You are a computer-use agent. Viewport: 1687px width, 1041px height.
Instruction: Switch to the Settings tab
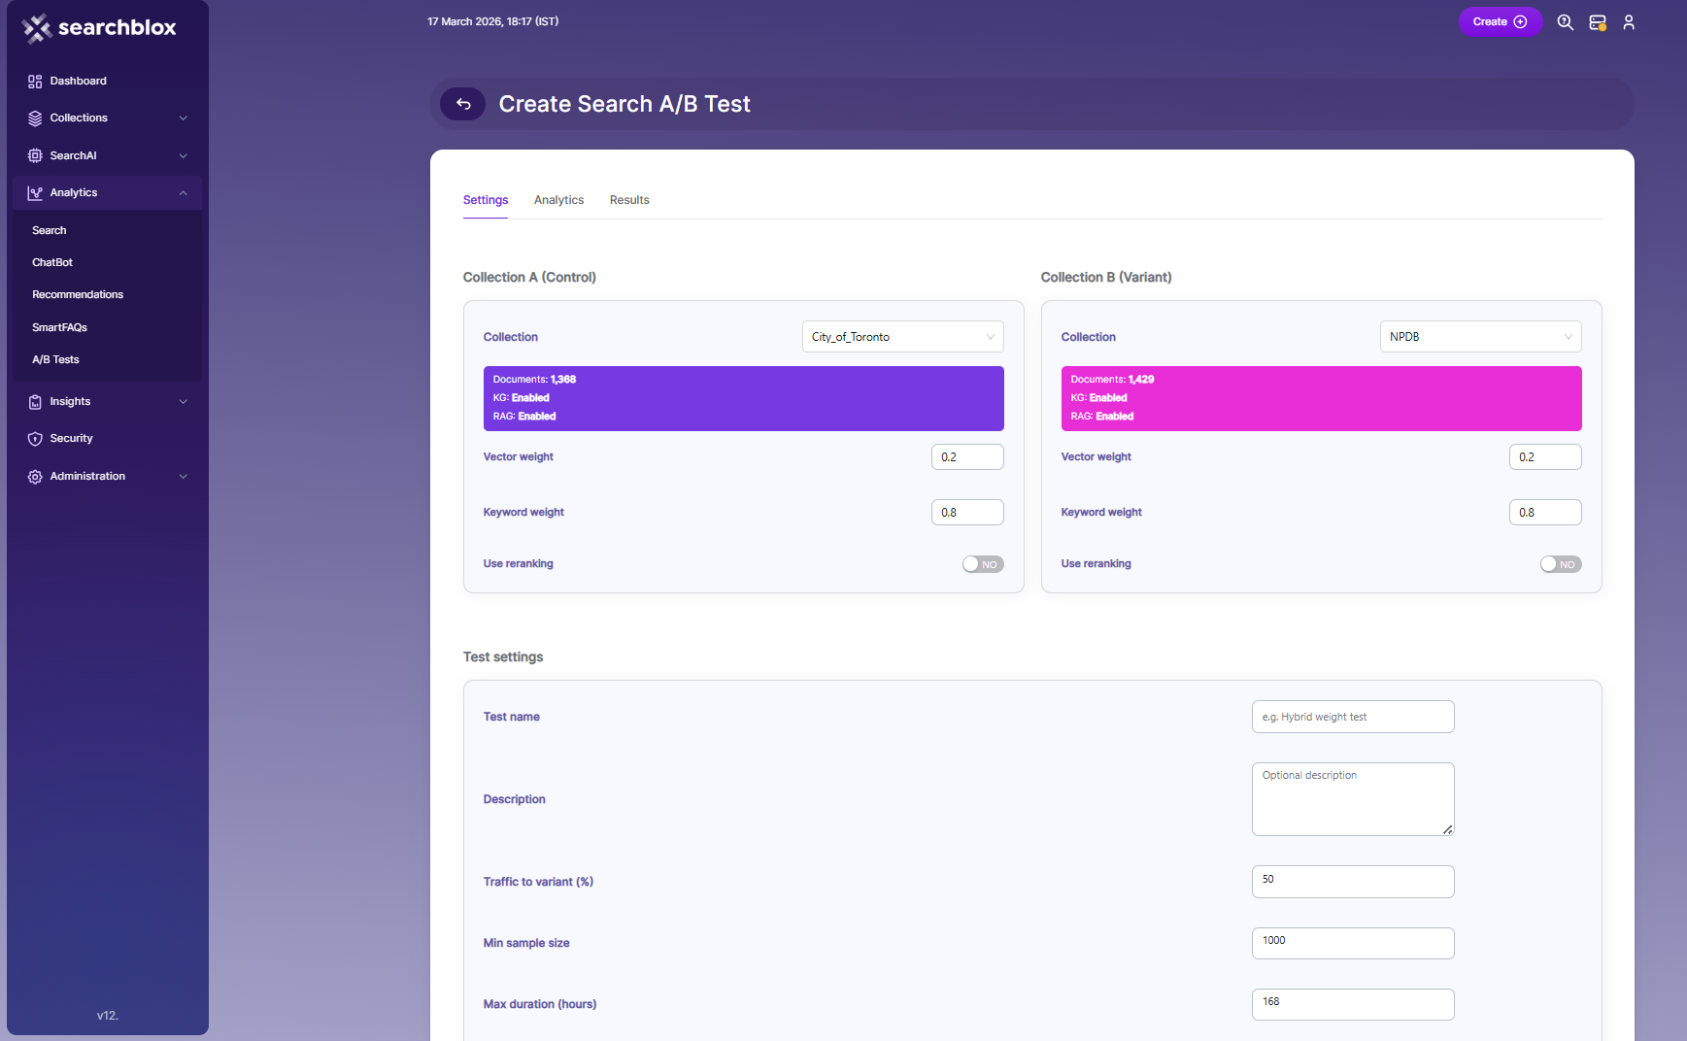486,200
